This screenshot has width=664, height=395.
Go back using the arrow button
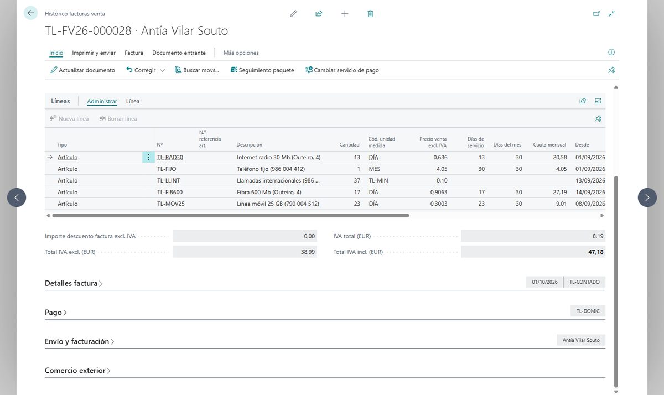point(30,13)
